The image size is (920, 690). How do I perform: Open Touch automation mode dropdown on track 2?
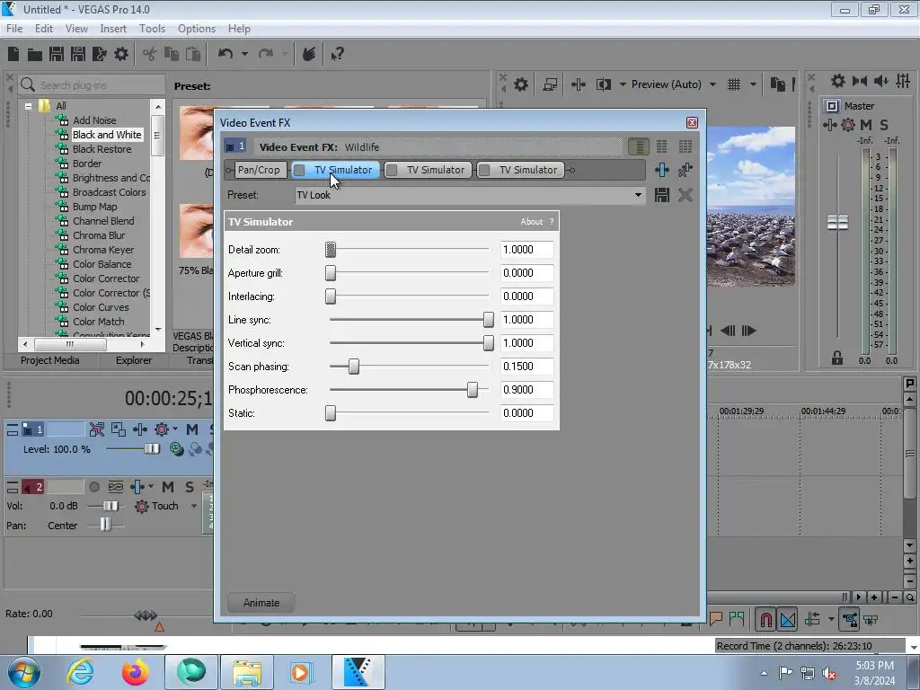[194, 506]
